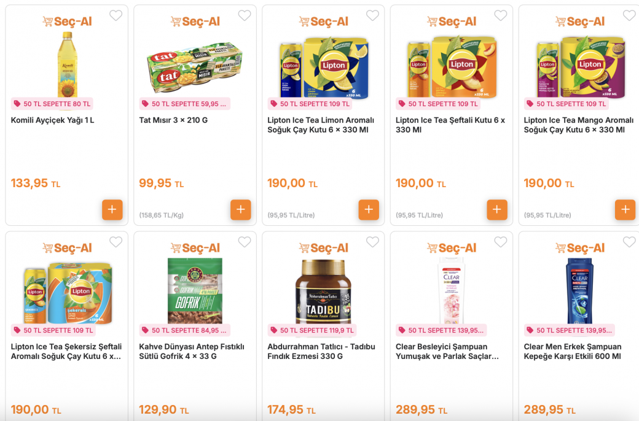Open Tat Mısır 3 × 210 G title
639x421 pixels.
click(x=173, y=120)
